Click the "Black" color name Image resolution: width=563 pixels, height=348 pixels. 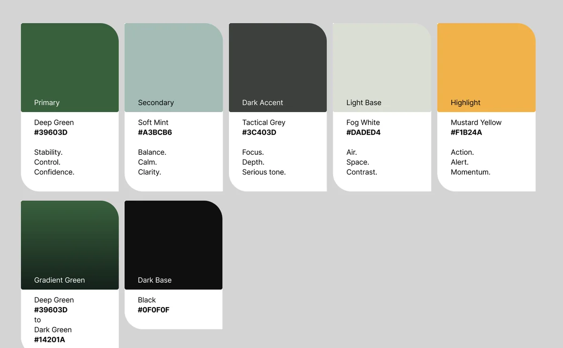[x=147, y=300]
